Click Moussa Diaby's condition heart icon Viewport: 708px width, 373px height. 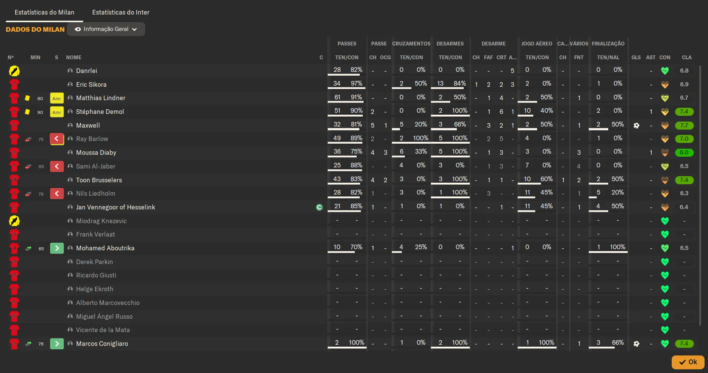click(x=665, y=153)
